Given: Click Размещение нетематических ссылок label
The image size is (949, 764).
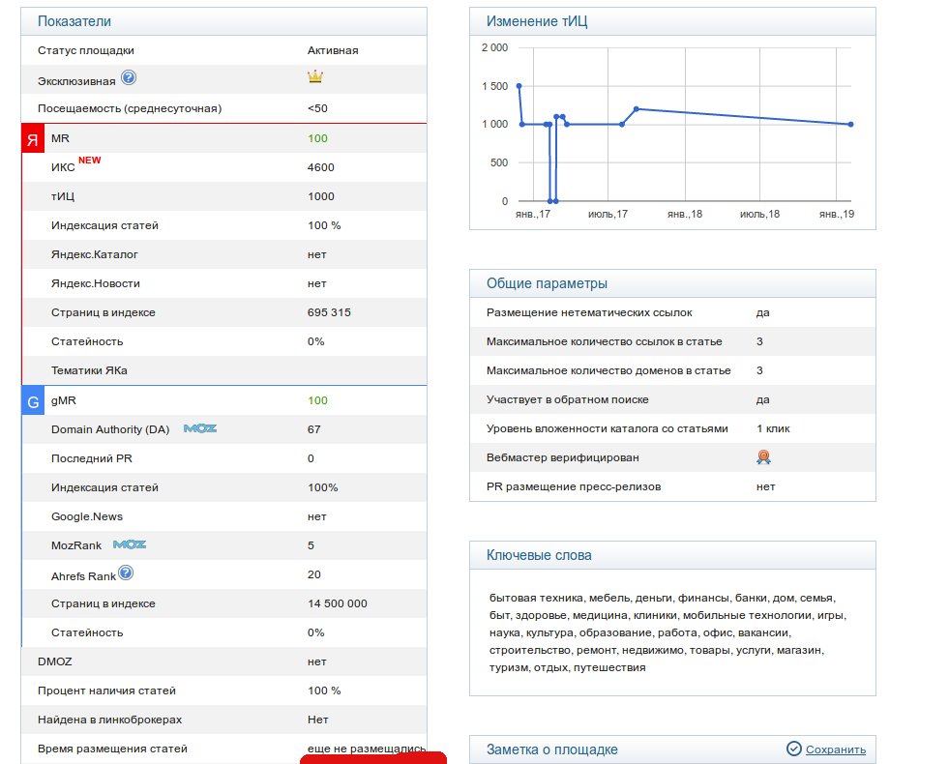Looking at the screenshot, I should (589, 312).
